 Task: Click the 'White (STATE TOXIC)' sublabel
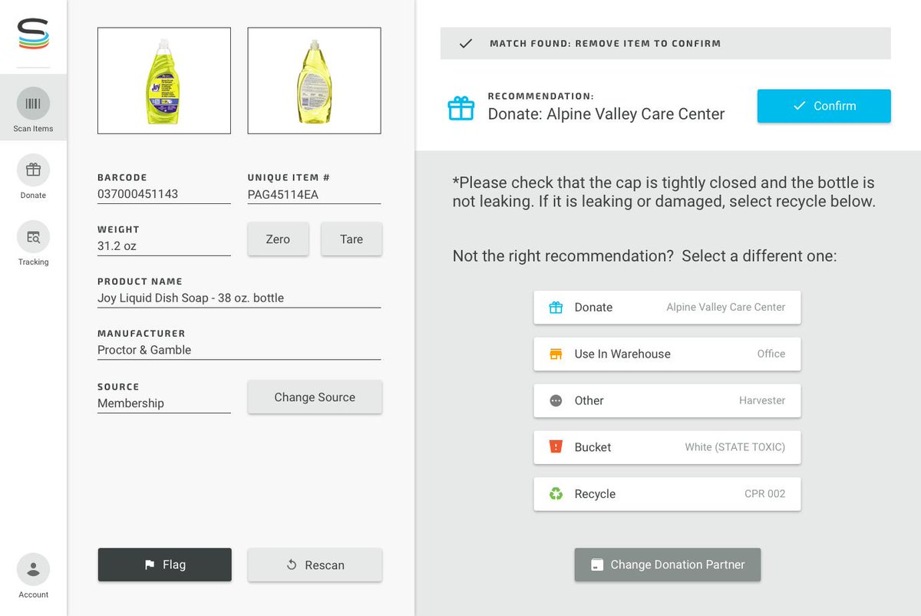pyautogui.click(x=735, y=447)
